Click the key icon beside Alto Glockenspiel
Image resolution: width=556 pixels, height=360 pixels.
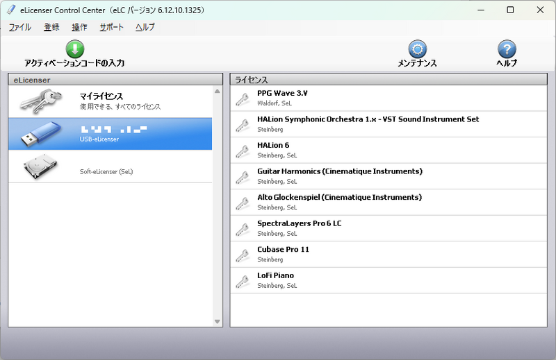point(243,203)
